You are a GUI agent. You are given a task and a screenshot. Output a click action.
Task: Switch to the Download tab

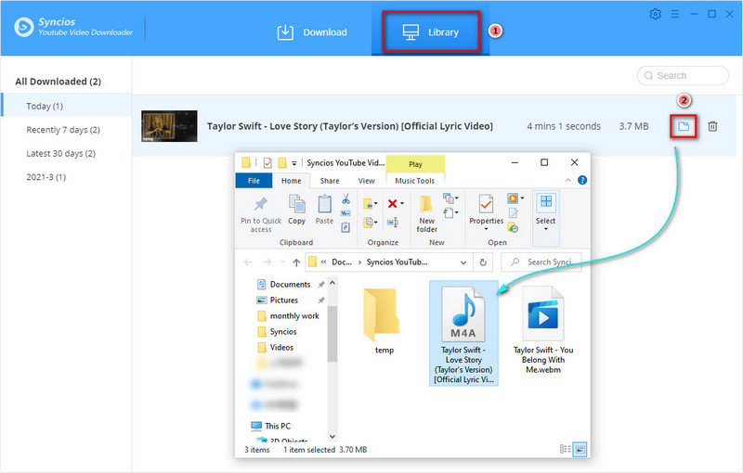[x=312, y=32]
